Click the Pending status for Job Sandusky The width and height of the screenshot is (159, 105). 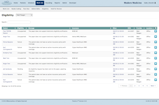click(20, 69)
